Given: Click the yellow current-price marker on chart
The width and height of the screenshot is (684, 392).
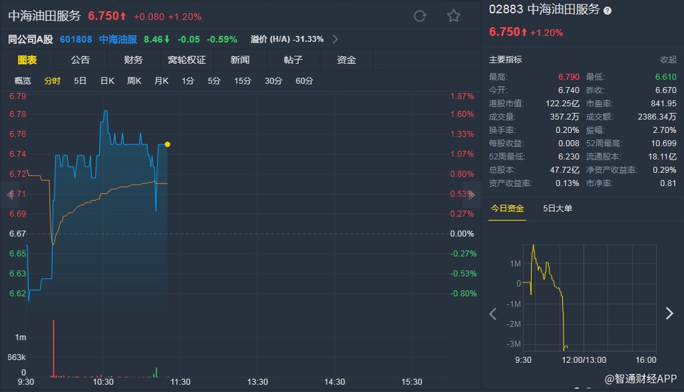Looking at the screenshot, I should 168,144.
